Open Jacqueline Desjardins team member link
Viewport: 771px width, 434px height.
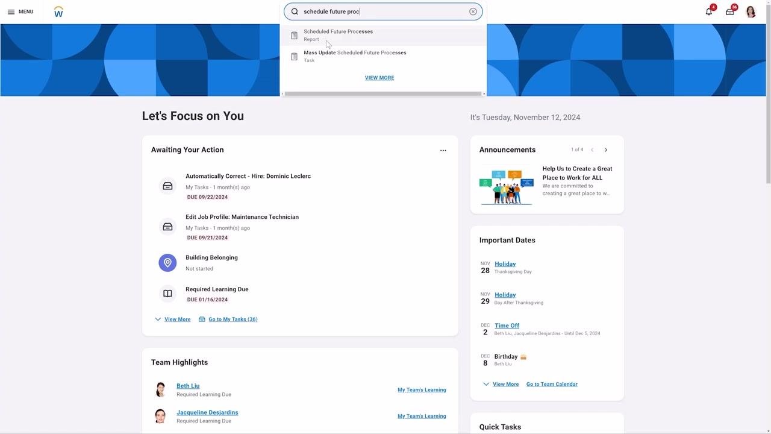click(207, 412)
